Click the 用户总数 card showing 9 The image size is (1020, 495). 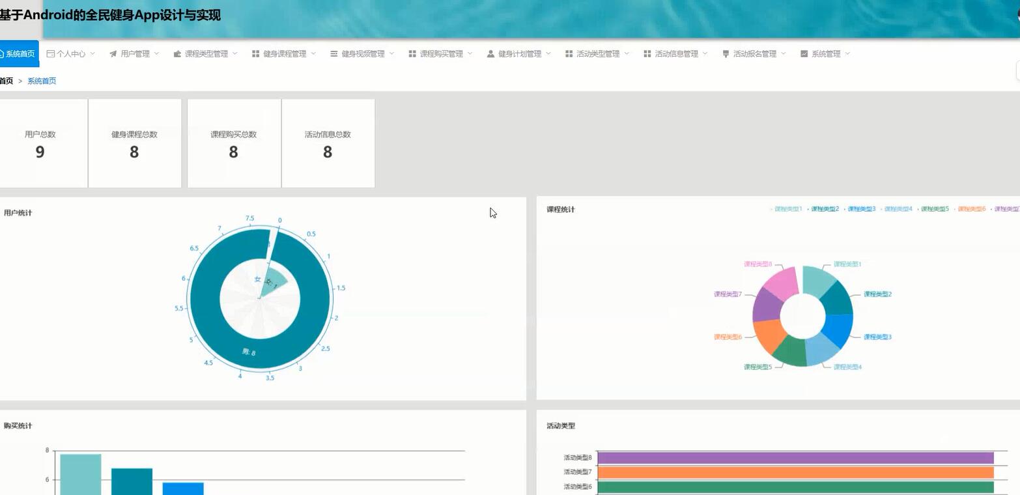[x=43, y=143]
